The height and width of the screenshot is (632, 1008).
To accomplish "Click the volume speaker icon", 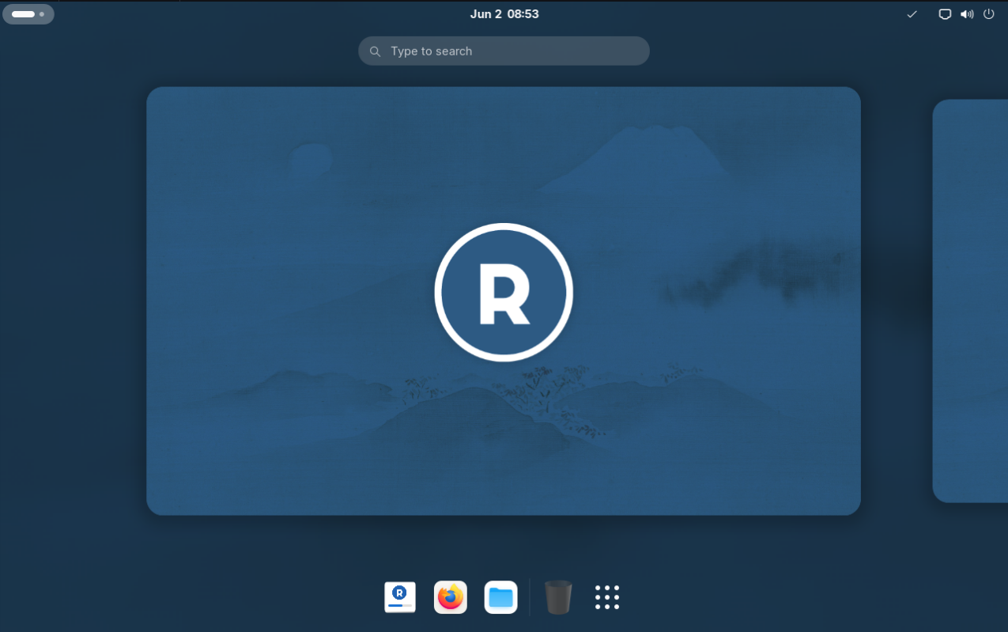I will [x=967, y=14].
